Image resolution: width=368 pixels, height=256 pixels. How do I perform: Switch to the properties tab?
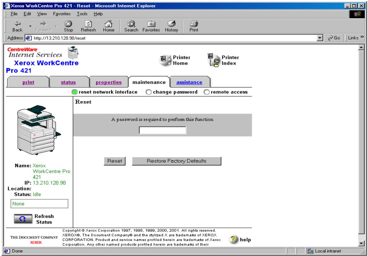[x=109, y=82]
